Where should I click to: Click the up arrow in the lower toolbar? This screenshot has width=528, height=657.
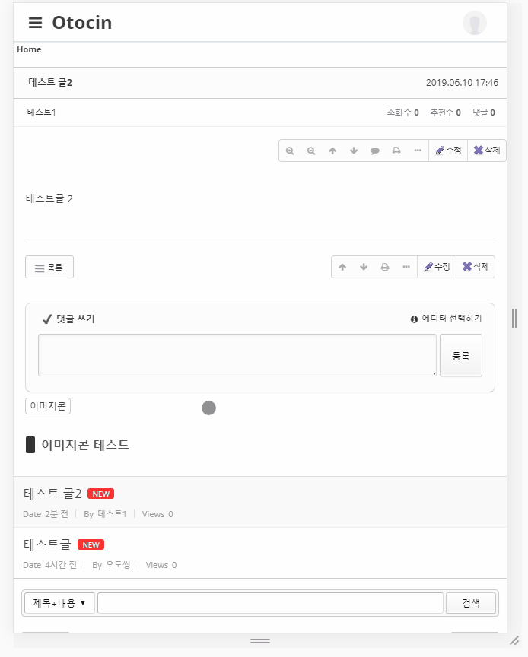pyautogui.click(x=342, y=267)
